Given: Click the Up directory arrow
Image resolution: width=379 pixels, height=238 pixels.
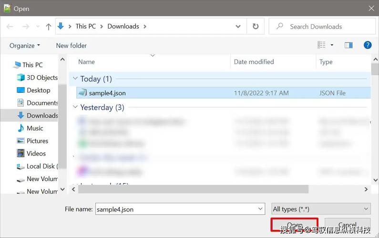Looking at the screenshot, I should pos(48,27).
